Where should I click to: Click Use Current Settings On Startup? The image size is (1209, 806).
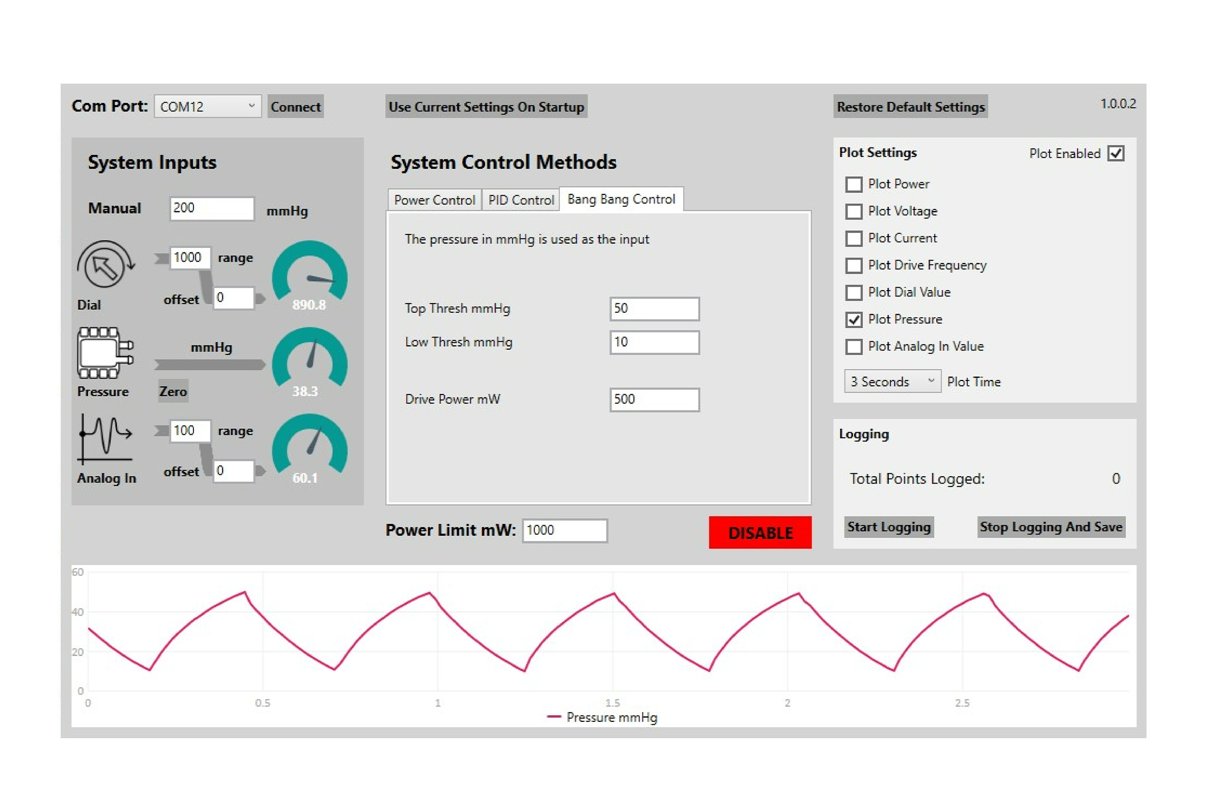[487, 106]
